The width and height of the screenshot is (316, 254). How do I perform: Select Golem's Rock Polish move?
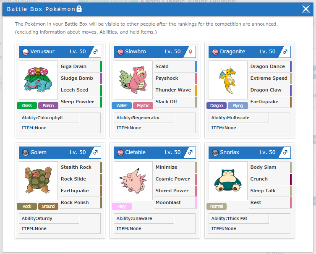[x=81, y=202]
